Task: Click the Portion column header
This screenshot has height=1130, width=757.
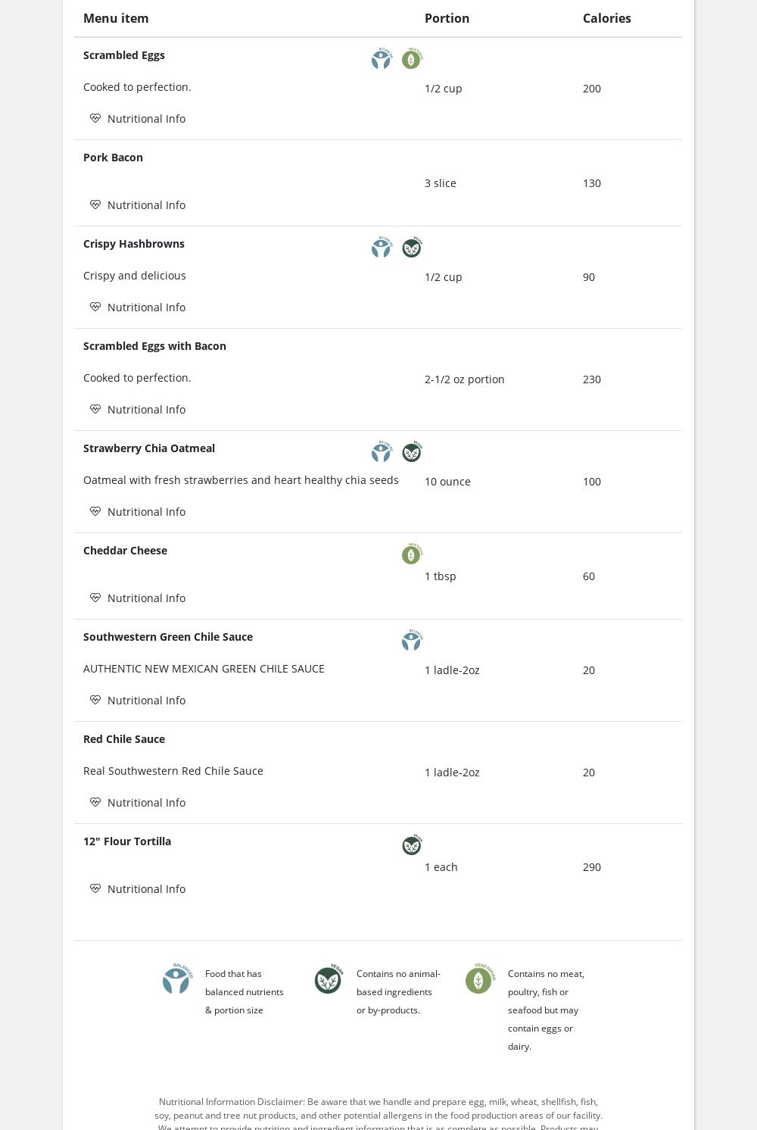Action: click(x=447, y=18)
